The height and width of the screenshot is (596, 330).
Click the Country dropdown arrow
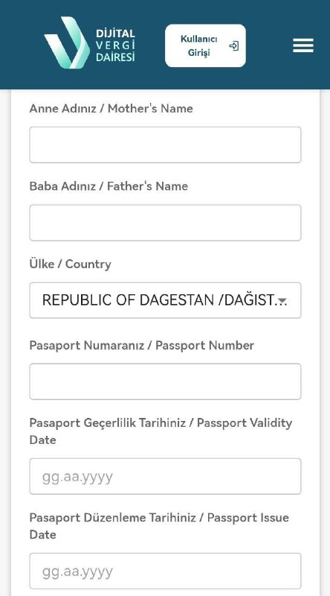pos(282,301)
